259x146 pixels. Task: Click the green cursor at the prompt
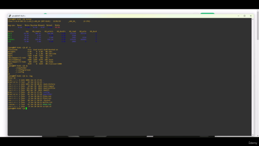[x=26, y=108]
